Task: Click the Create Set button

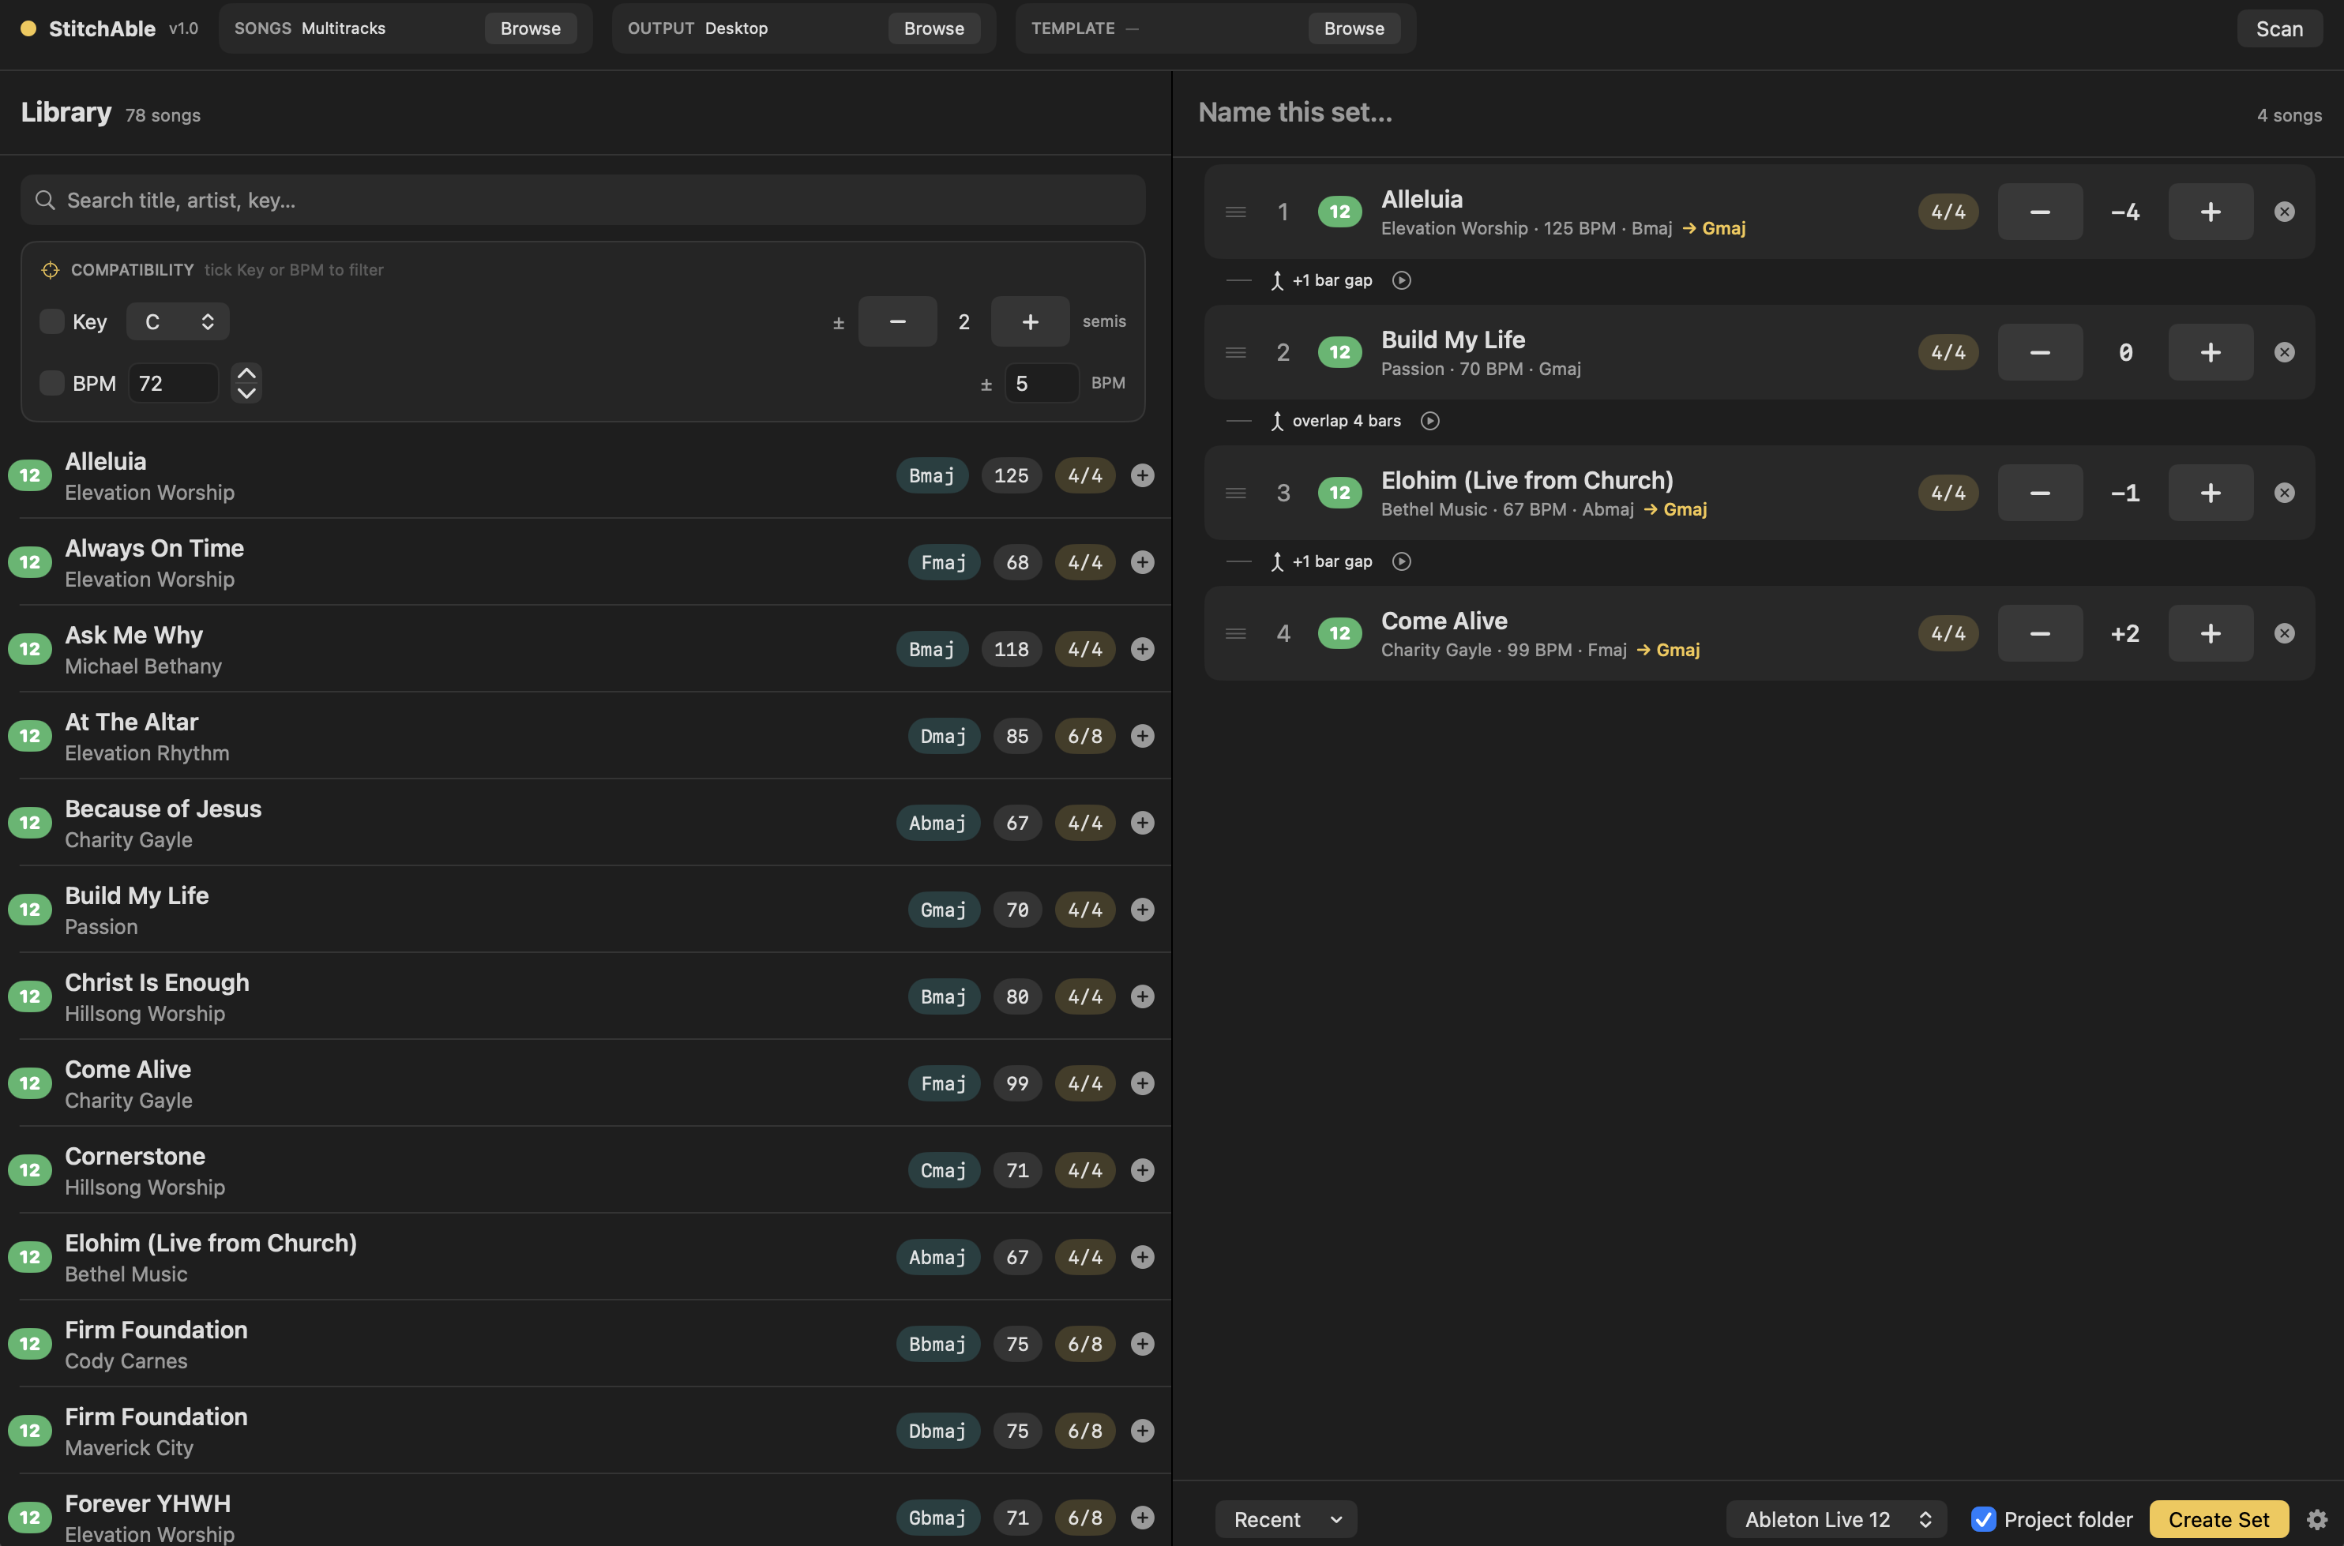Action: tap(2218, 1519)
